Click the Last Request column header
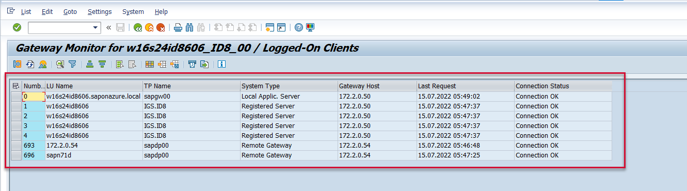687x191 pixels. (465, 86)
